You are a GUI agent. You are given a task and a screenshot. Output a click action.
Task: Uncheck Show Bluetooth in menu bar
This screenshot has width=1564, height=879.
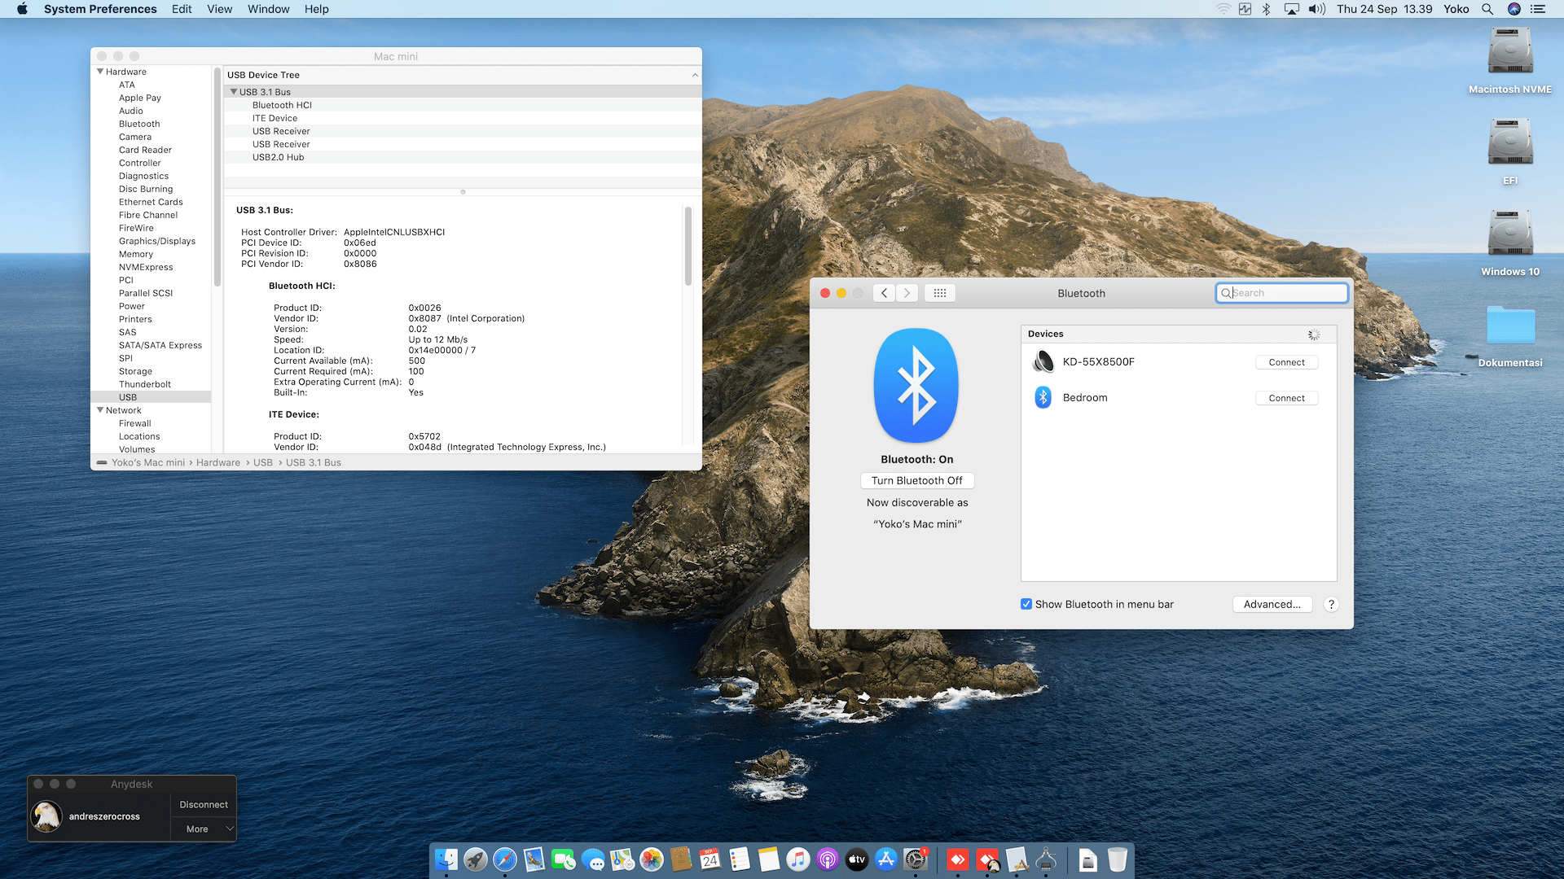point(1026,604)
